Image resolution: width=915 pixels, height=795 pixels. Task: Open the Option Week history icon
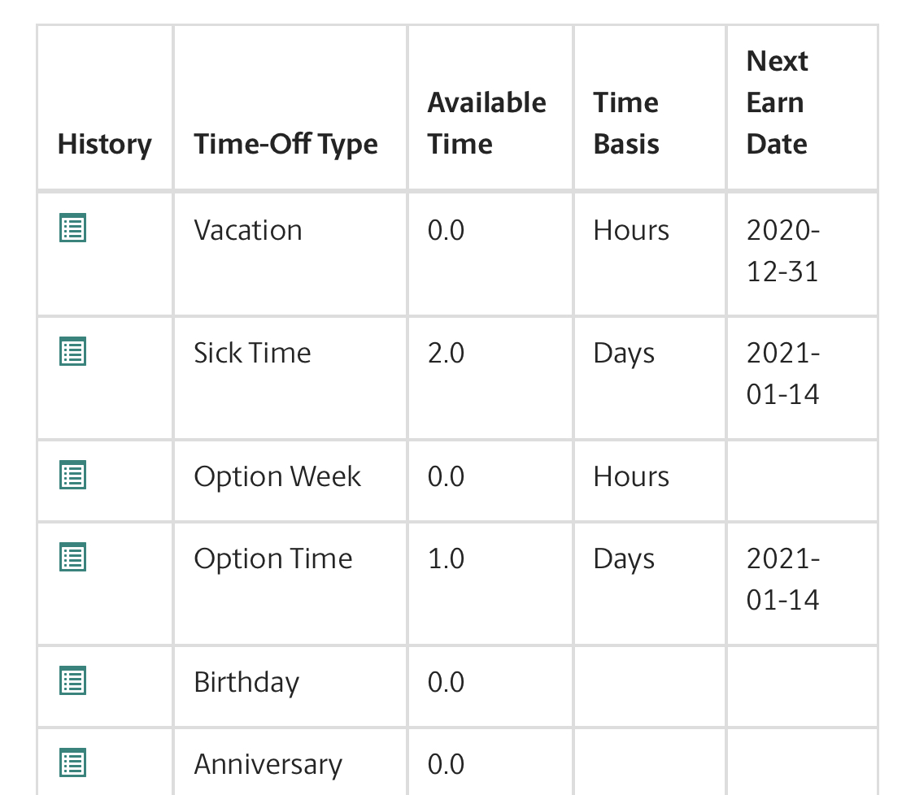coord(73,475)
